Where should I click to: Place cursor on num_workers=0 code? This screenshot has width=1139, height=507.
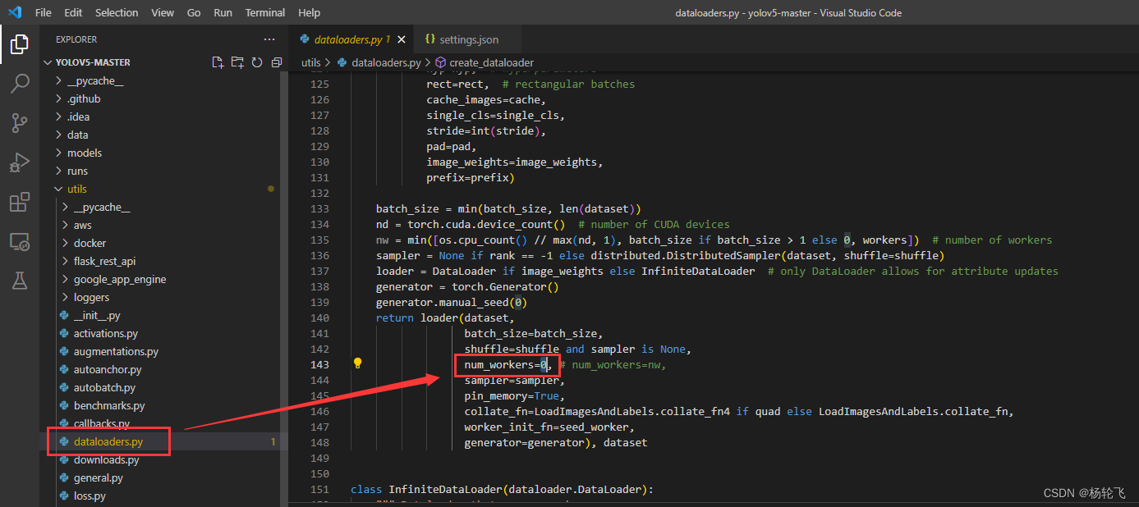[x=506, y=364]
